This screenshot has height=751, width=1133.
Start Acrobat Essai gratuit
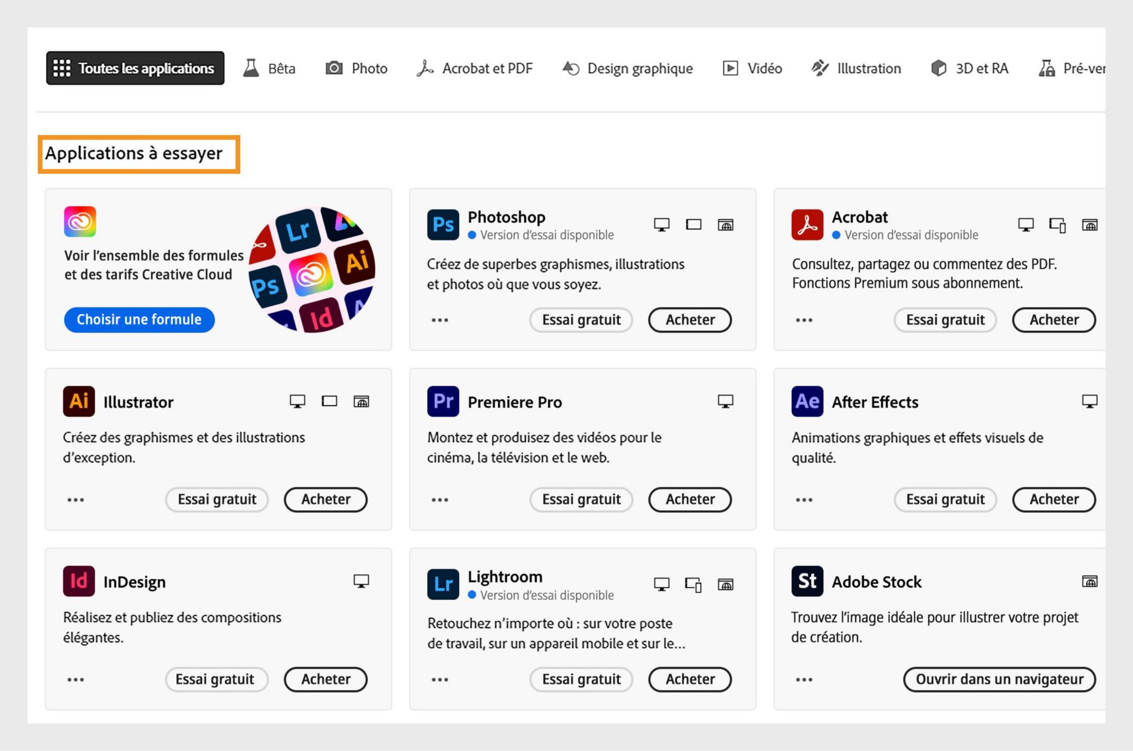tap(945, 320)
